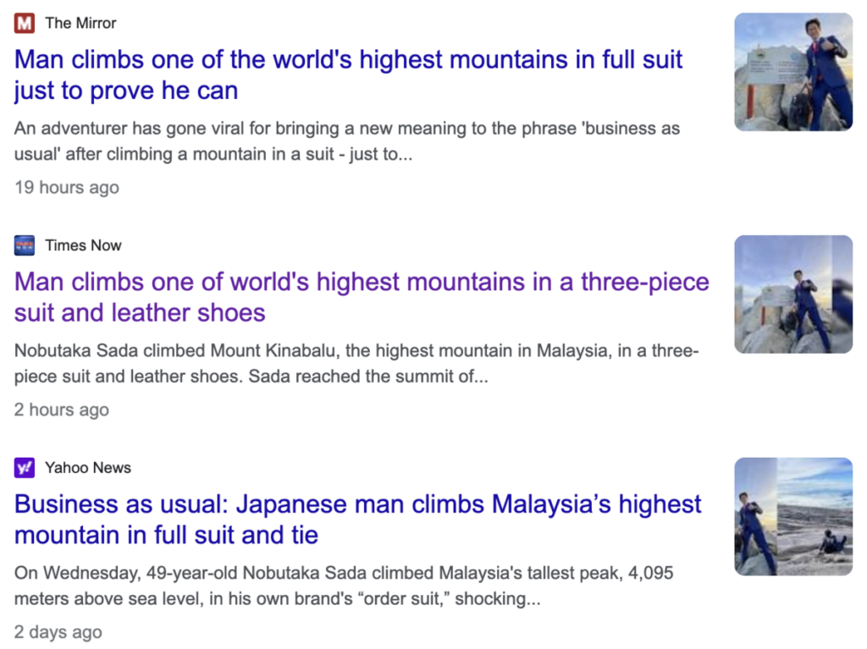Click The Mirror favicon icon
The image size is (867, 649).
click(25, 23)
